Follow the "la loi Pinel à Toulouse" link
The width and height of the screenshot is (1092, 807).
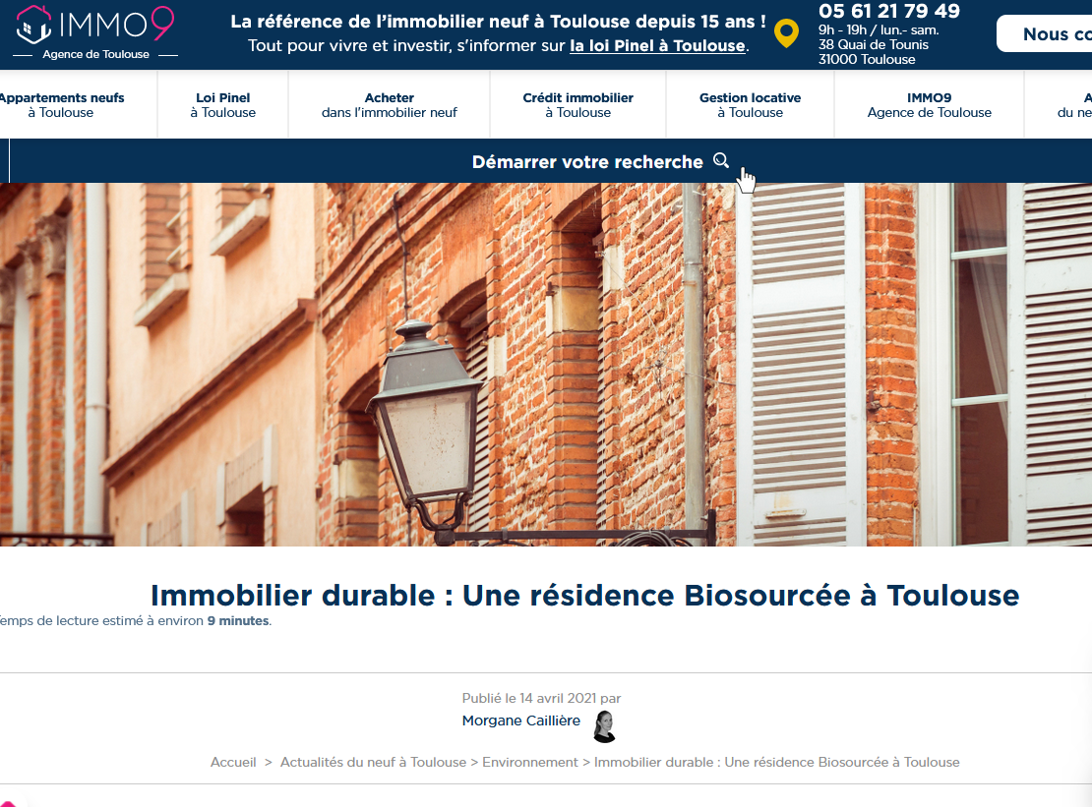click(x=657, y=46)
